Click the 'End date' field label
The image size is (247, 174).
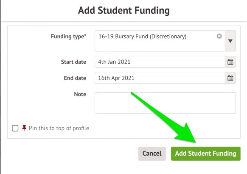(75, 78)
